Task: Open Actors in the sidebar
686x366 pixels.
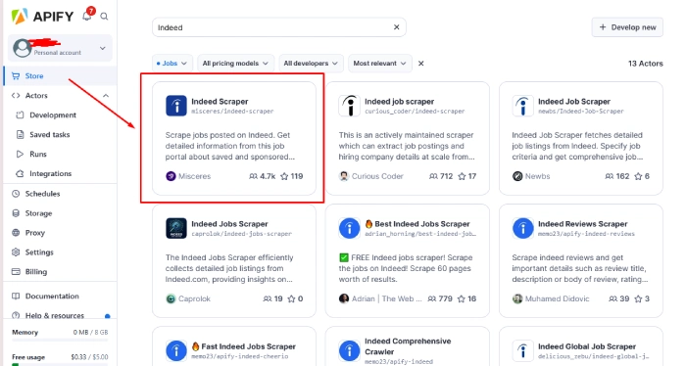Action: pos(36,96)
